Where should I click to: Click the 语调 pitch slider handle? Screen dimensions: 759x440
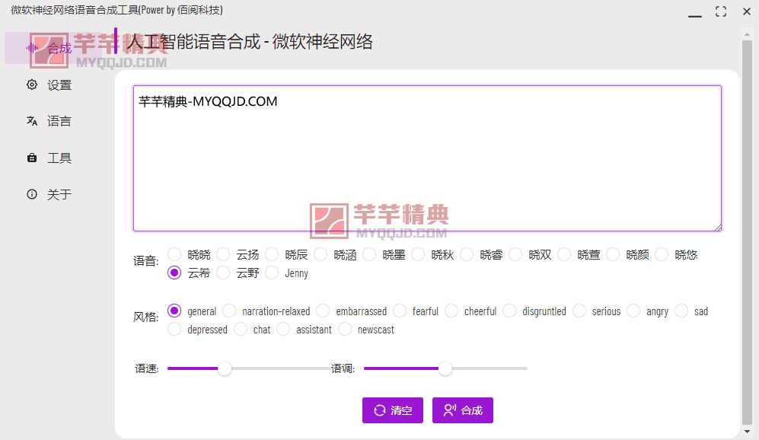(x=445, y=368)
